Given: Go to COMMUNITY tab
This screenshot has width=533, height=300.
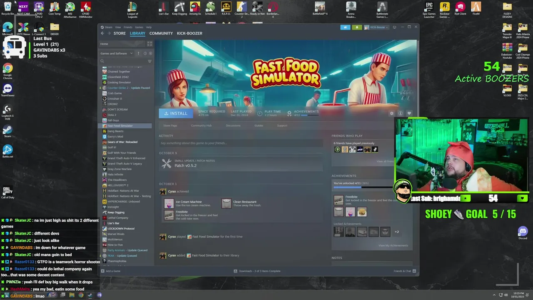Looking at the screenshot, I should tap(161, 33).
